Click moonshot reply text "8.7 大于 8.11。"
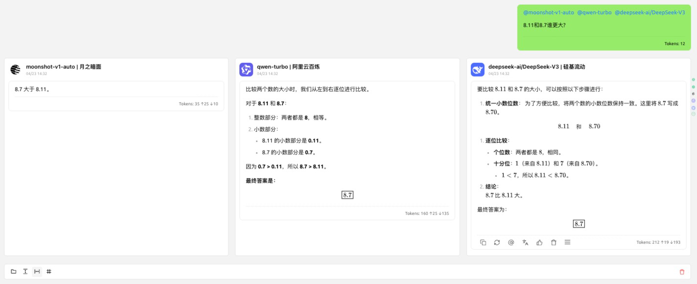 pos(32,89)
